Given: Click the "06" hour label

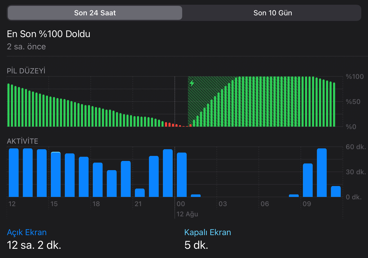Looking at the screenshot, I should tap(265, 204).
